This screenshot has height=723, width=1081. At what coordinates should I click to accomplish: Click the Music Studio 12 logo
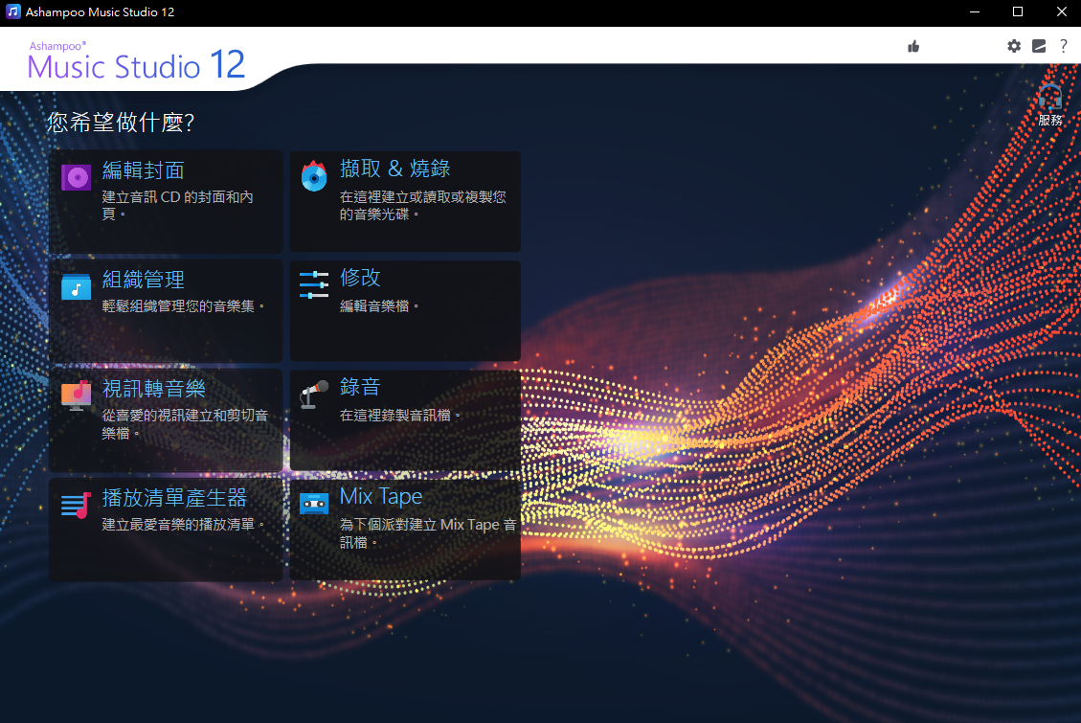(137, 61)
